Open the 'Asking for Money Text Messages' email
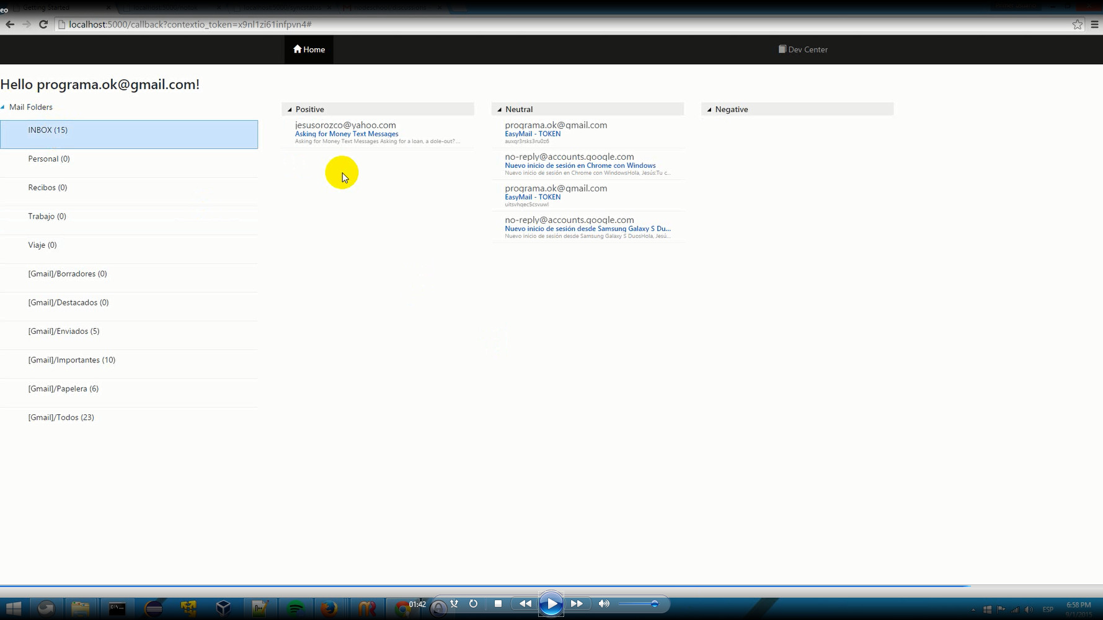Screen dimensions: 1103x620 (346, 134)
